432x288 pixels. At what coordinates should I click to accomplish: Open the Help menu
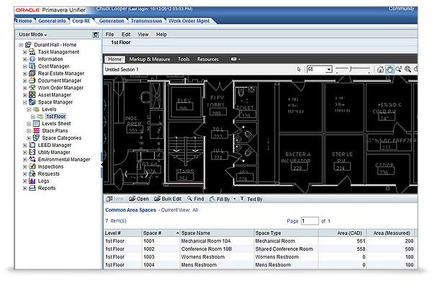point(161,35)
